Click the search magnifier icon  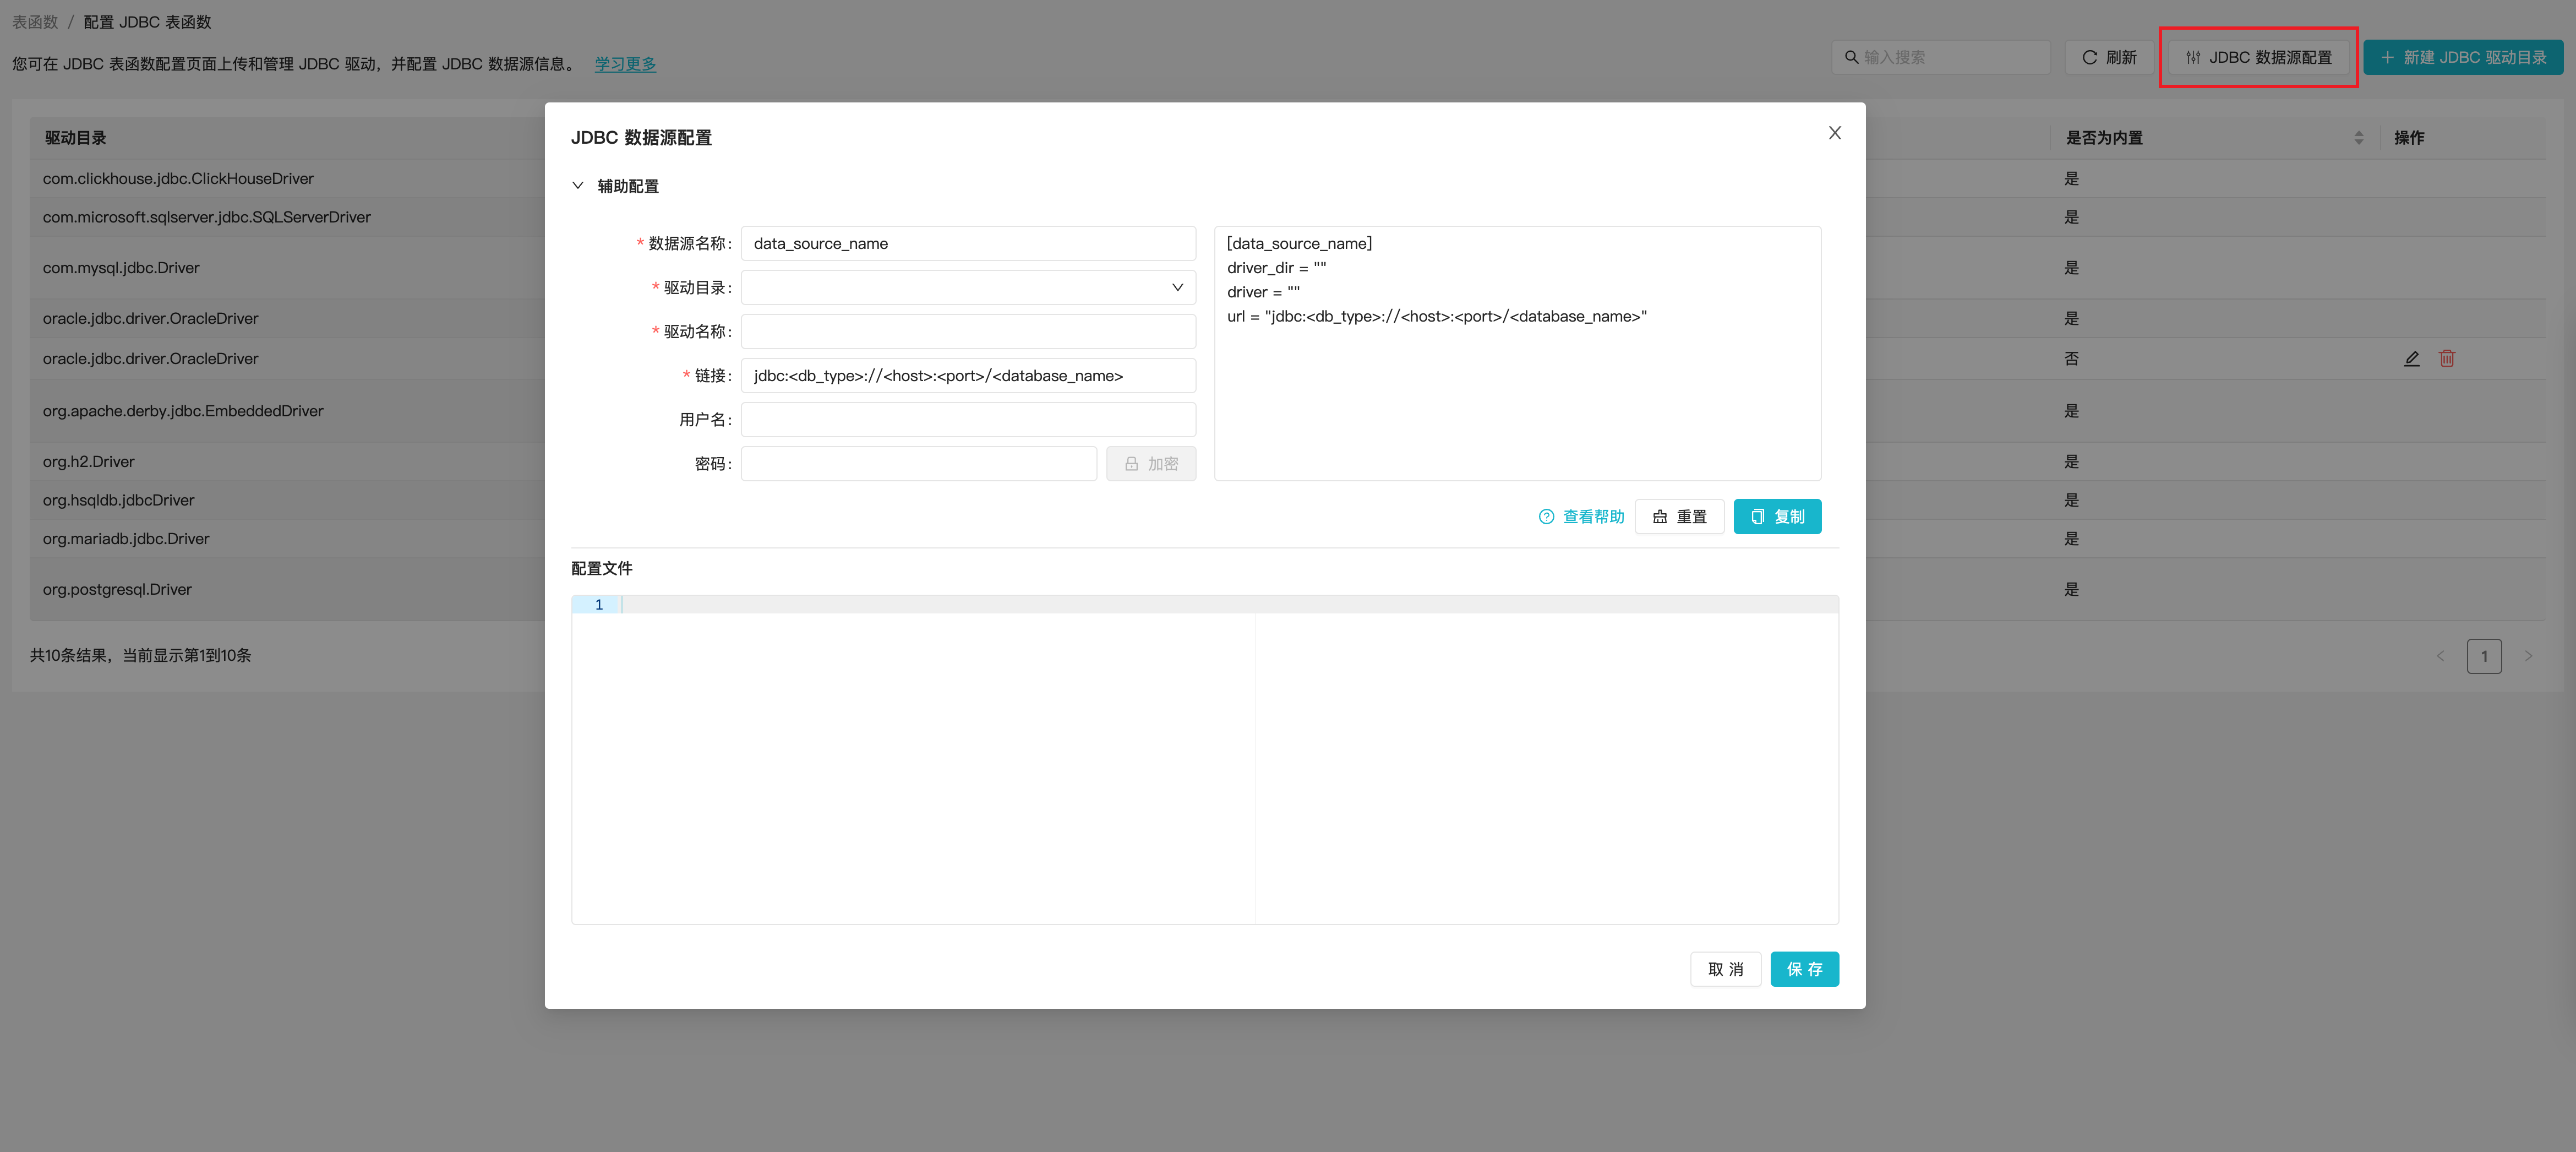[1851, 57]
